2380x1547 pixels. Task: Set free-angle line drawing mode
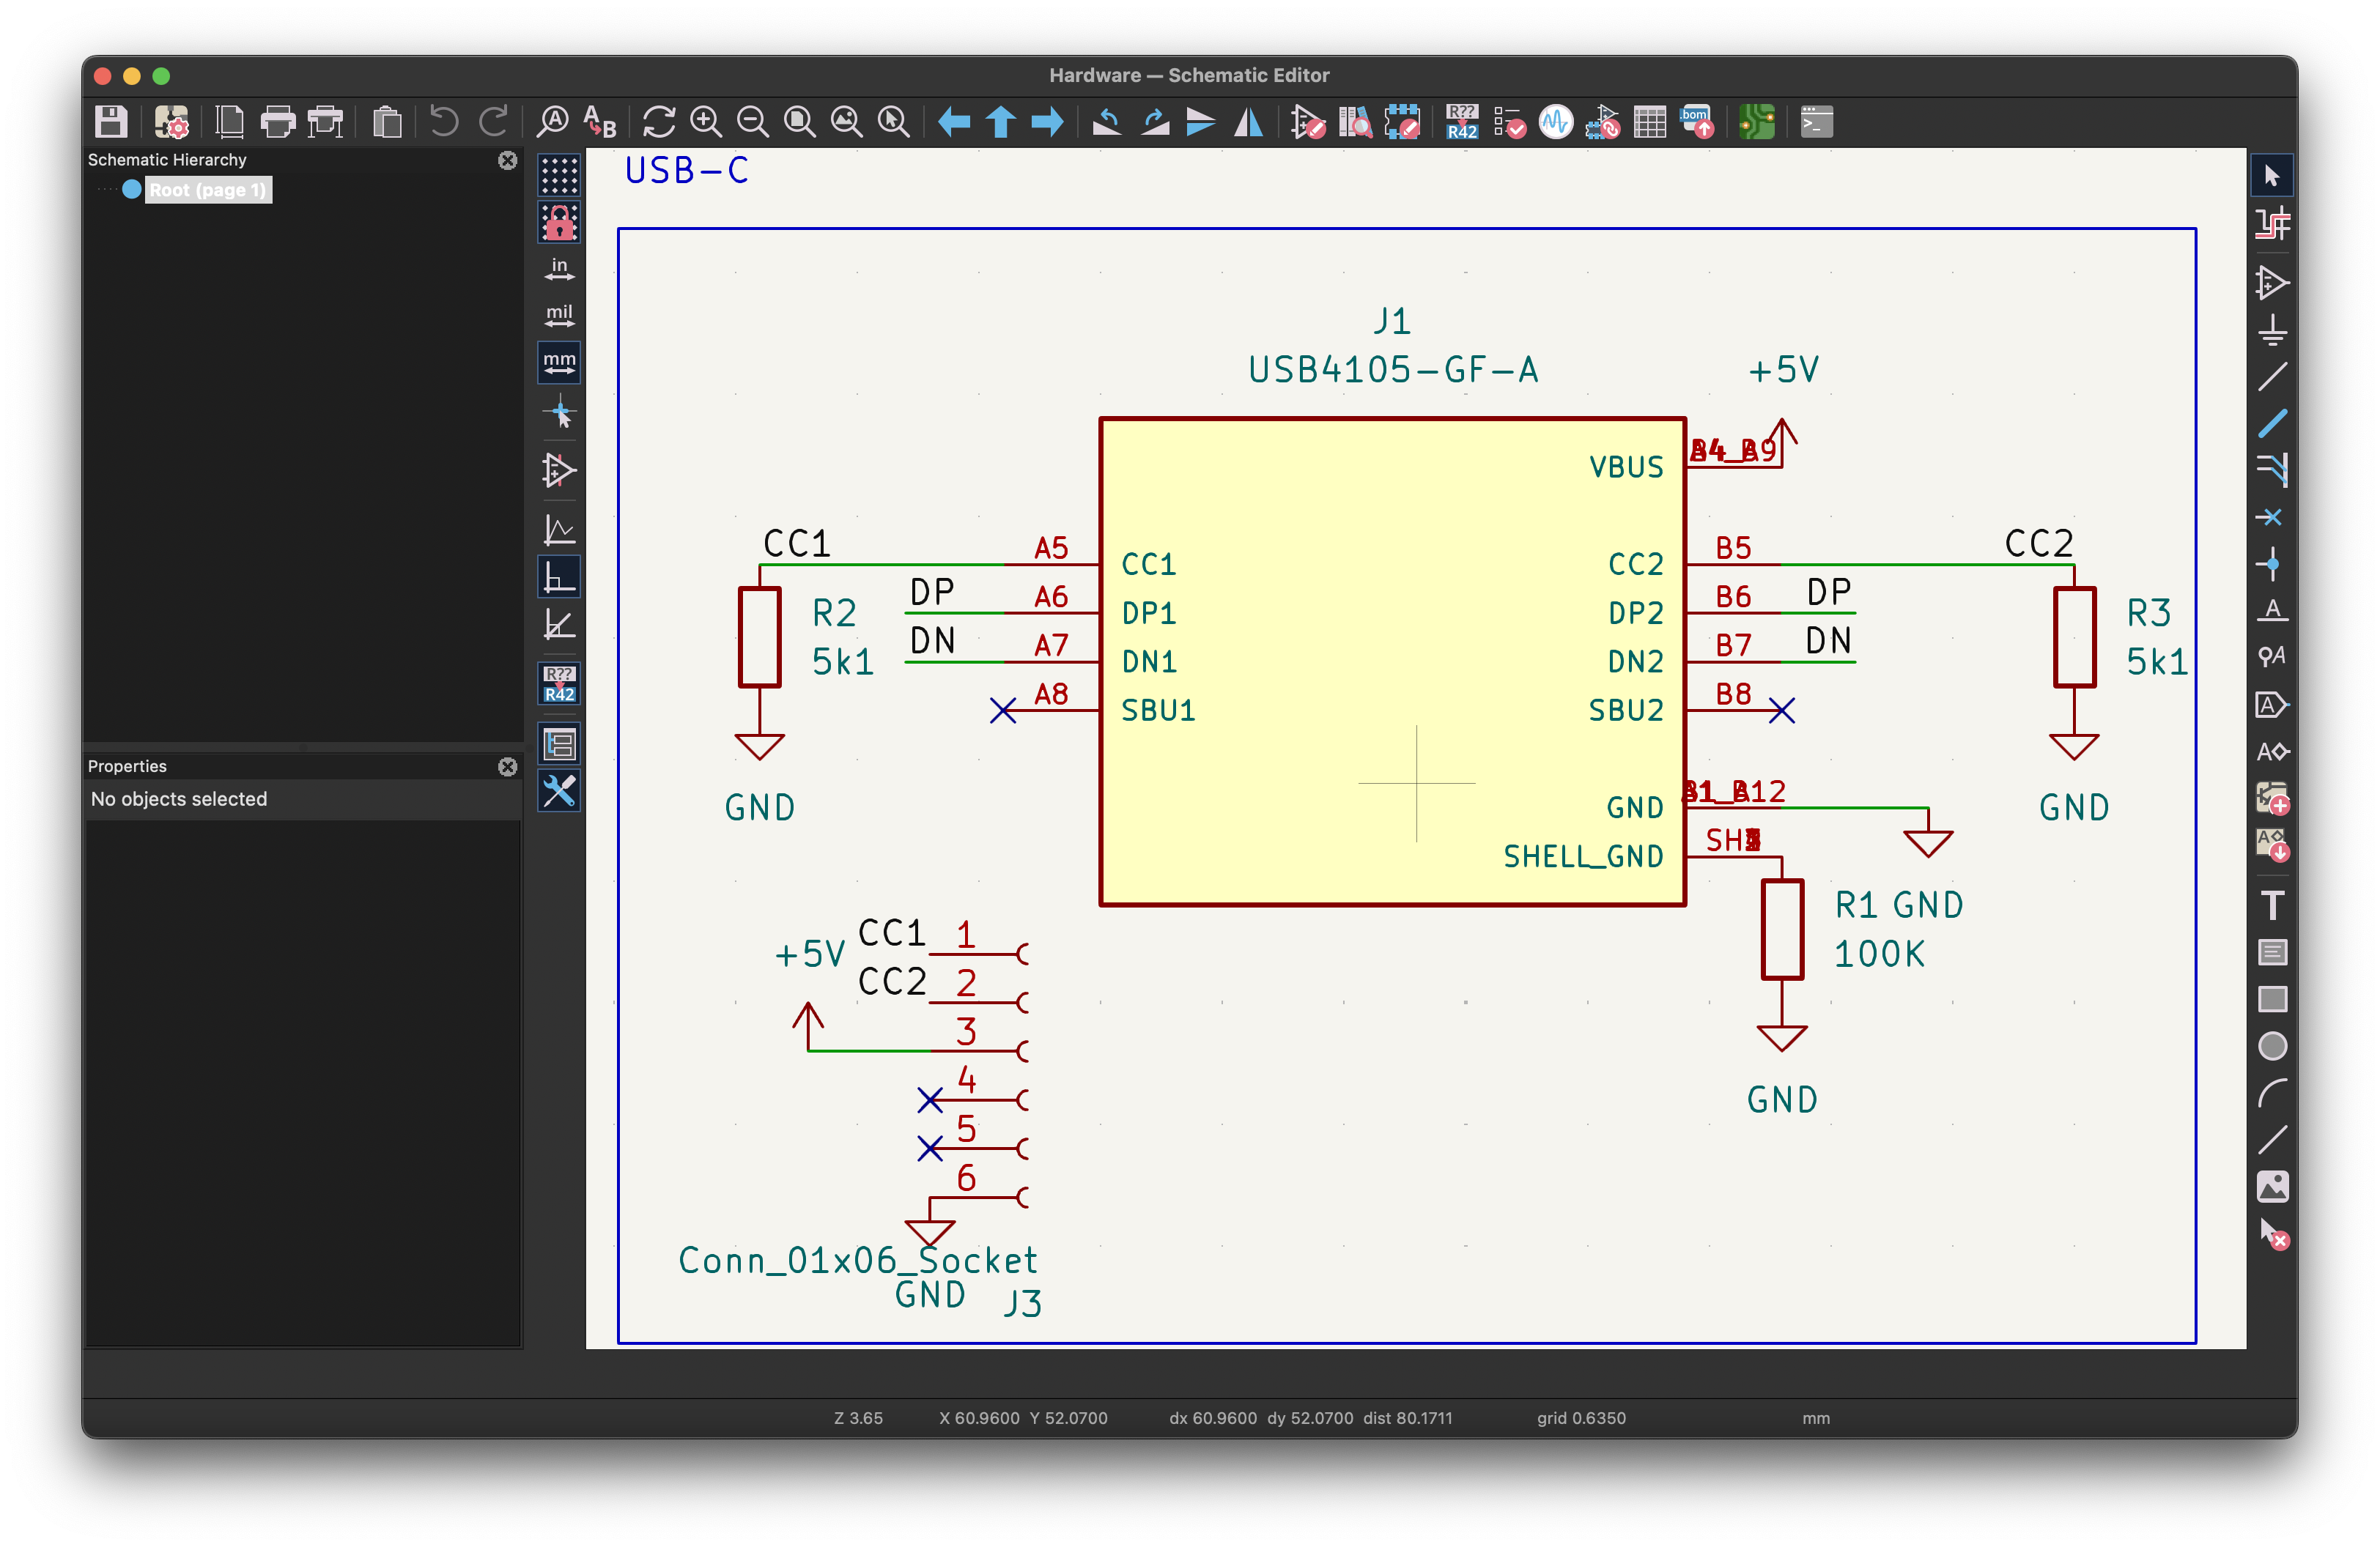pos(559,530)
